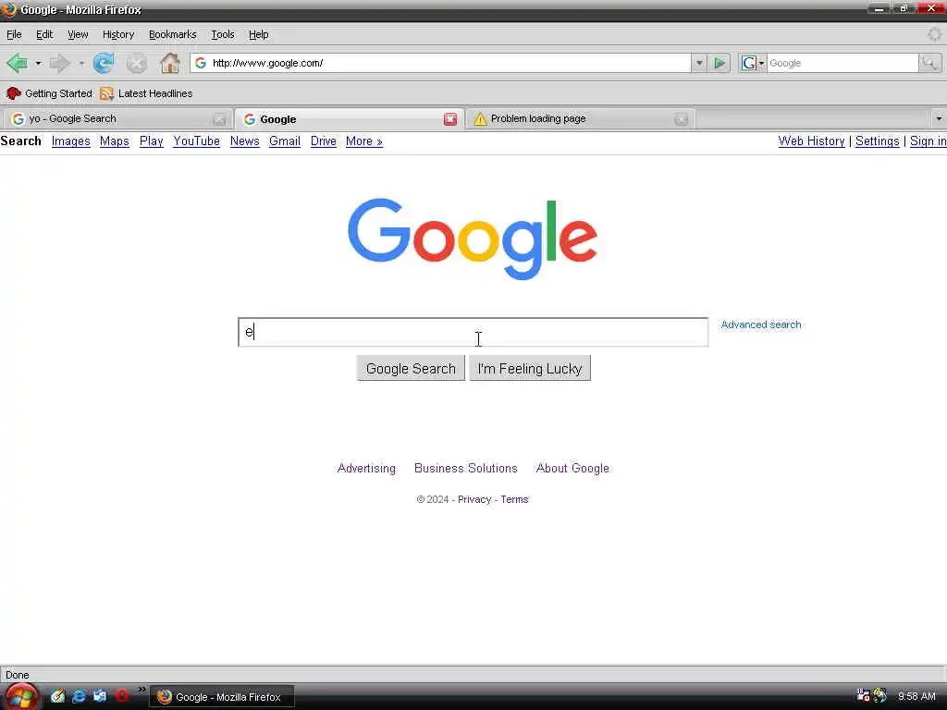Click the magnifier icon in the search bar
Viewport: 947px width, 710px height.
930,63
